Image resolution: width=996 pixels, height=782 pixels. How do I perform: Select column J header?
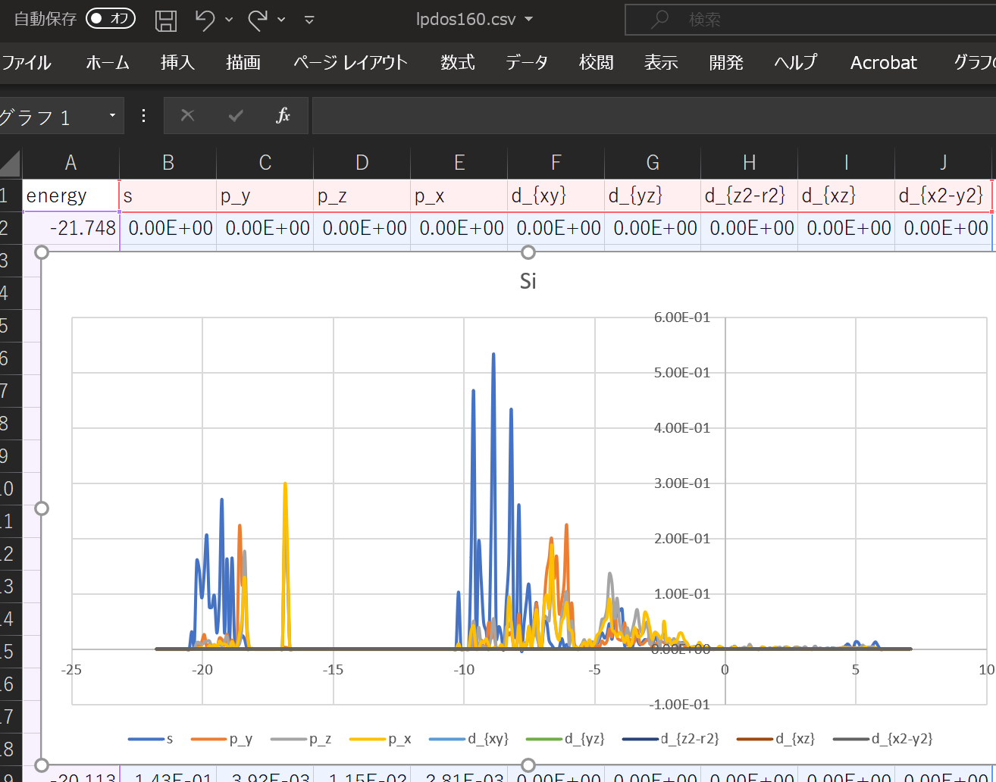coord(943,163)
